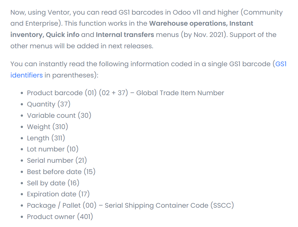Click the Serial number (21) list item
This screenshot has height=227, width=298.
click(57, 161)
